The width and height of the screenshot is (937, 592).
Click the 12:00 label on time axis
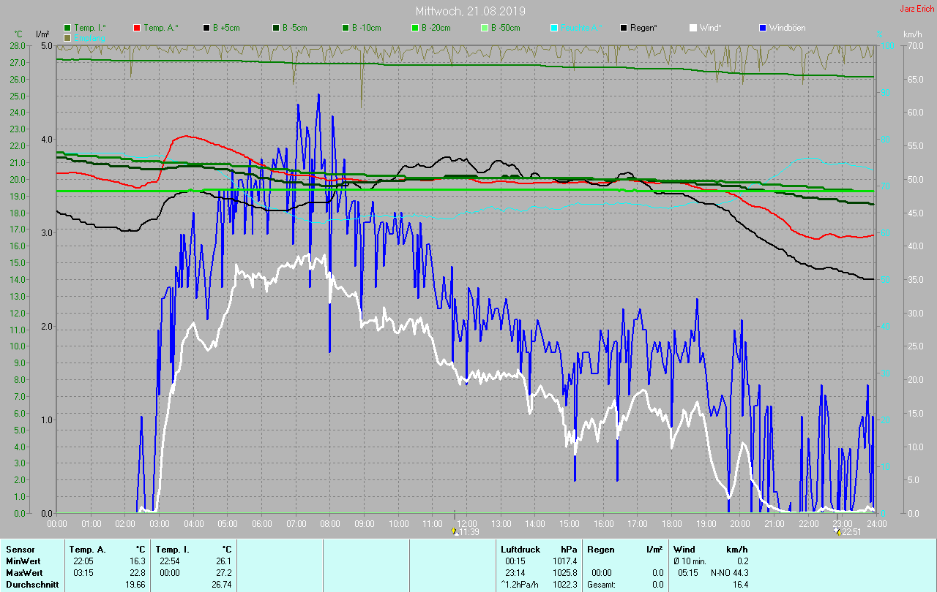467,523
